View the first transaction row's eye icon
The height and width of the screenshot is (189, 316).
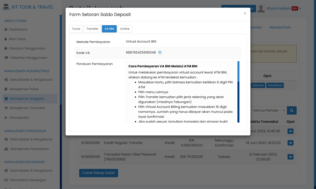pyautogui.click(x=290, y=131)
